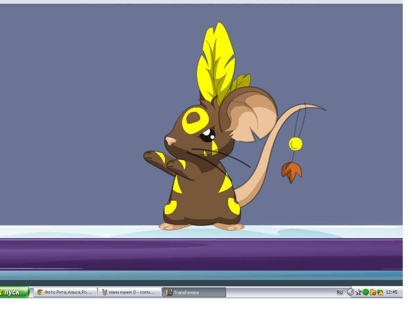This screenshot has width=412, height=309.
Task: Open the Пуск start button
Action: (x=15, y=292)
